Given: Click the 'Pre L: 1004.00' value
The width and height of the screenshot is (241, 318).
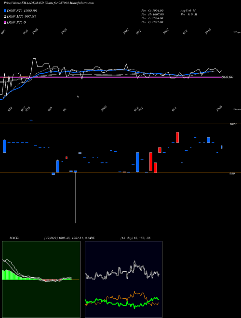Looking at the screenshot, I should [x=152, y=18].
